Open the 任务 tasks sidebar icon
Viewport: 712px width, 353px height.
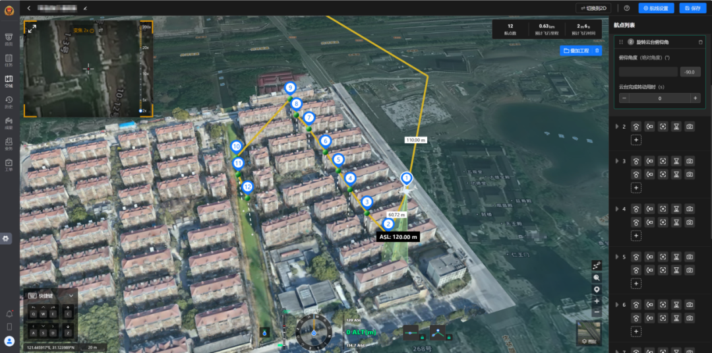tap(9, 60)
